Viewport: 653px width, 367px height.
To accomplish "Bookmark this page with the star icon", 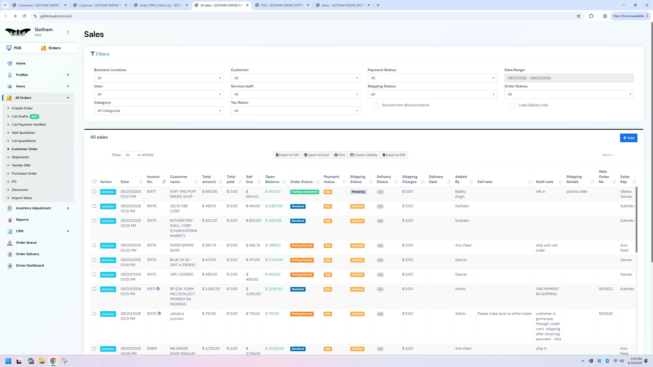I will coord(578,16).
